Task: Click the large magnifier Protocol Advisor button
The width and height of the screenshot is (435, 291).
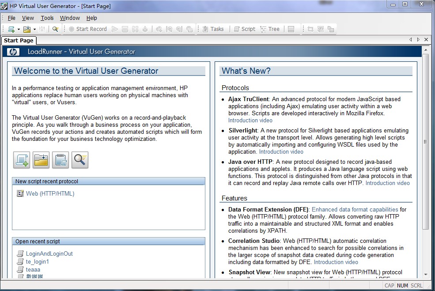Action: [x=80, y=160]
